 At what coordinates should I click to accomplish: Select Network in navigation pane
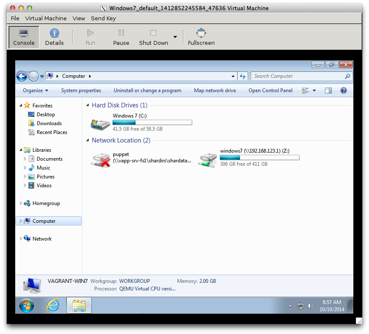(x=42, y=239)
